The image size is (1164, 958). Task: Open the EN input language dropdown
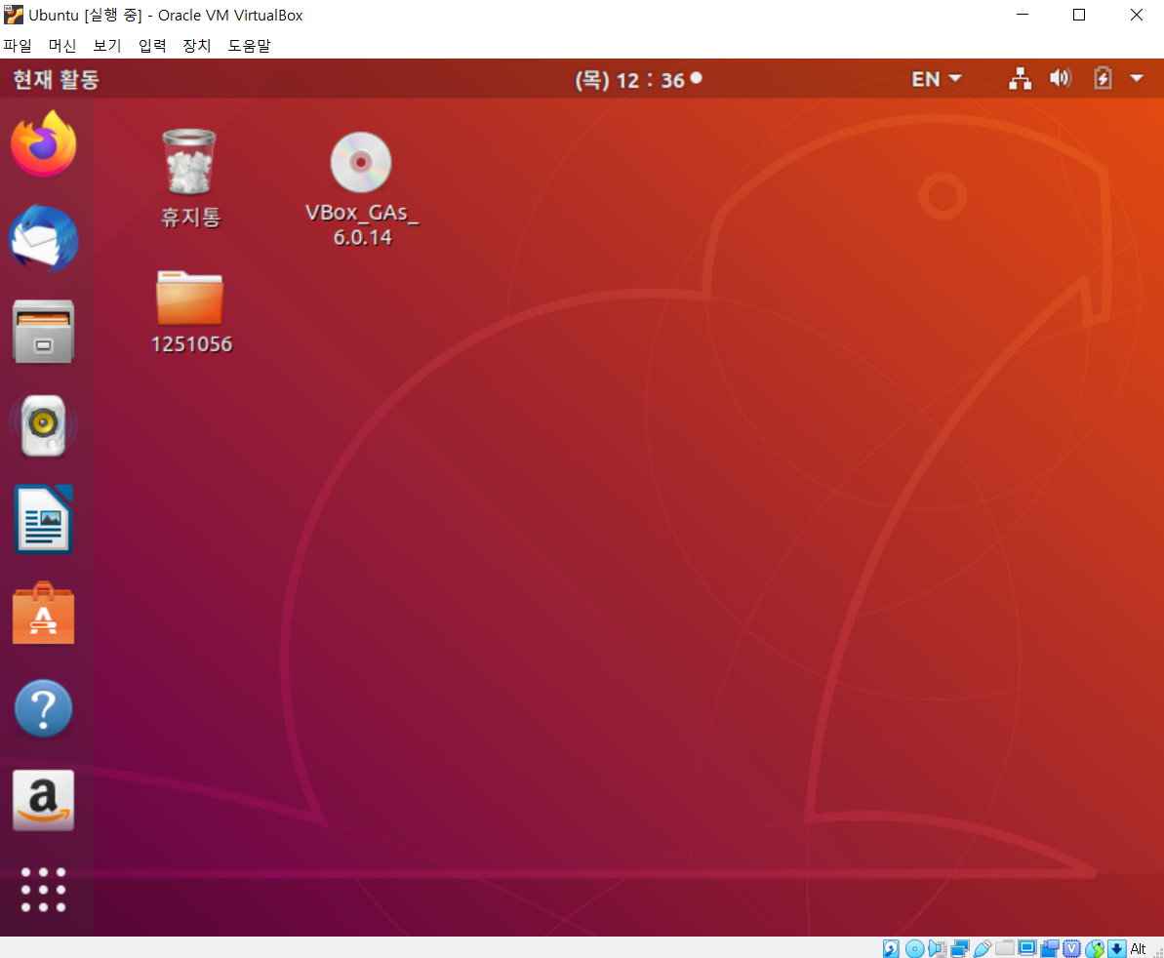click(x=936, y=79)
